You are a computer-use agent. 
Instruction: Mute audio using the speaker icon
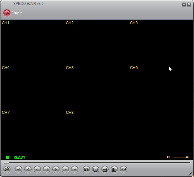tap(168, 157)
